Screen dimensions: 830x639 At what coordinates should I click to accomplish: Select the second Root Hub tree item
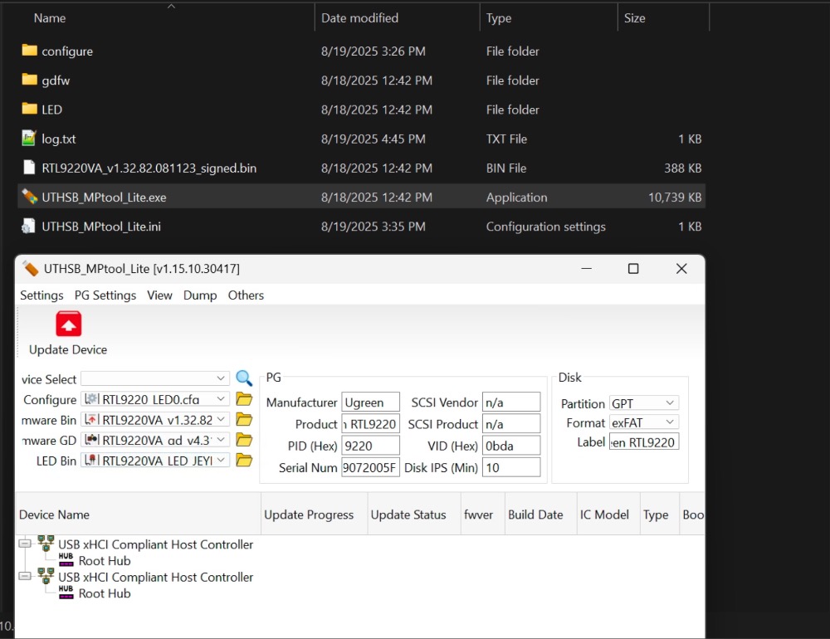(x=105, y=593)
